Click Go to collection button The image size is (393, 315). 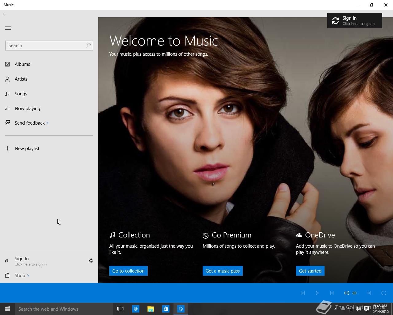pos(128,271)
